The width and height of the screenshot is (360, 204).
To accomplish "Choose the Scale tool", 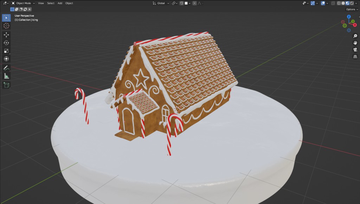I will click(6, 51).
